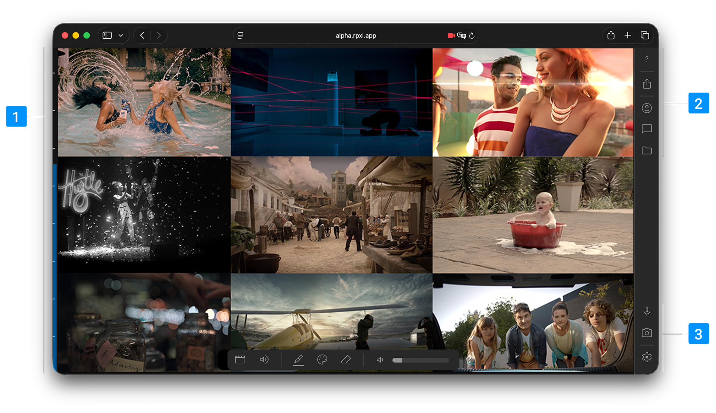Screen dimensions: 716x413
Task: Click the alpha.rpxl.app address field
Action: tap(356, 35)
